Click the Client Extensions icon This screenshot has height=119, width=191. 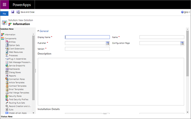(x=7, y=49)
